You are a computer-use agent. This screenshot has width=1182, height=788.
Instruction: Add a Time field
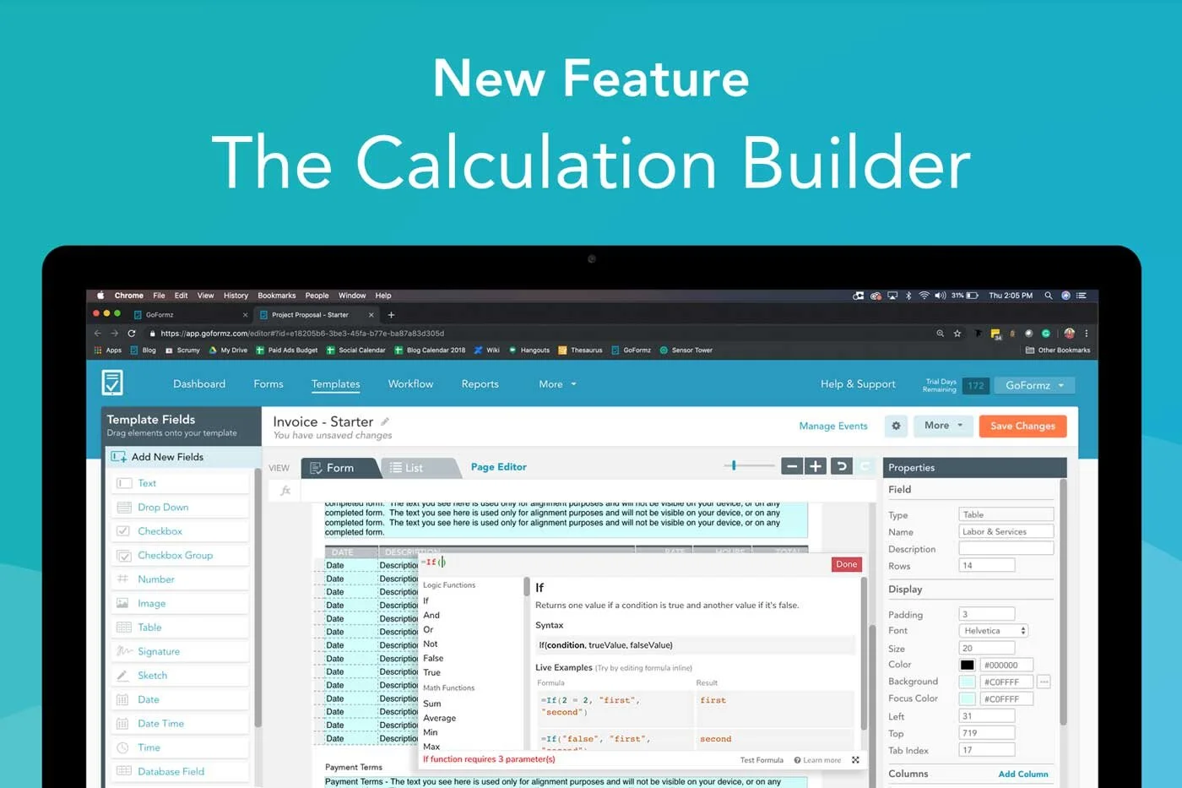pos(180,747)
